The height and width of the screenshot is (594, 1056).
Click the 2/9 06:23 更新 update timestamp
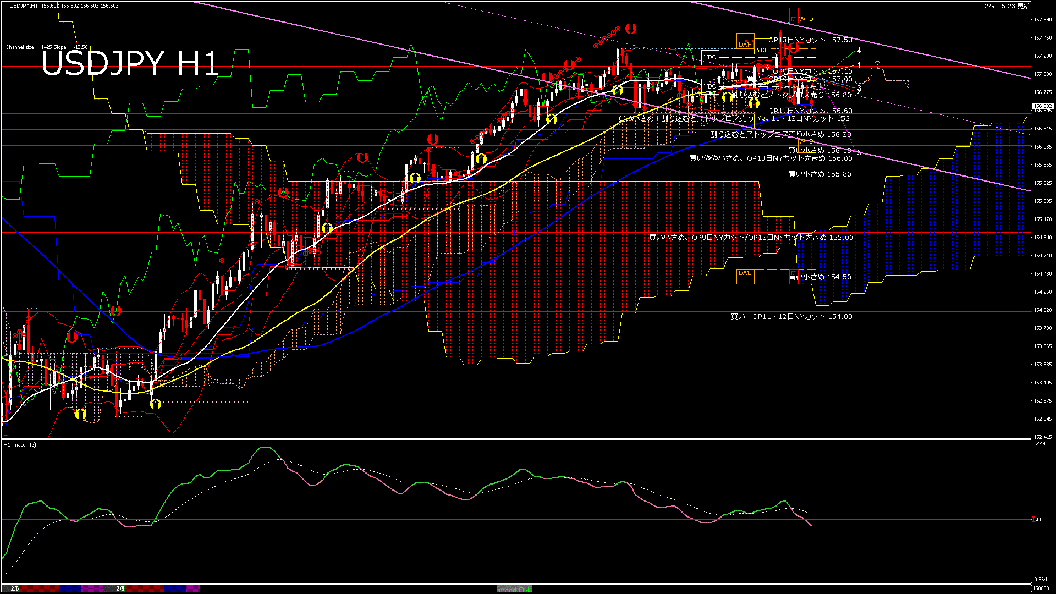[x=1007, y=6]
